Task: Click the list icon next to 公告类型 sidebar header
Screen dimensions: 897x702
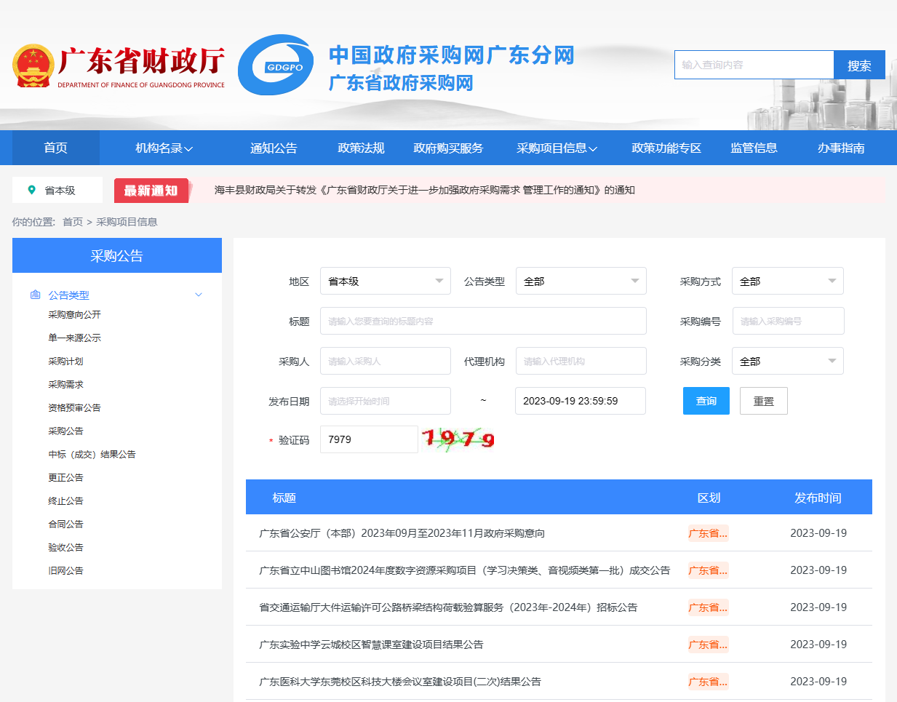Action: [36, 295]
